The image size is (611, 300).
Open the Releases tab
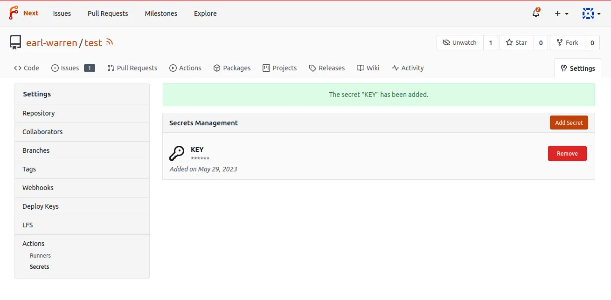click(x=326, y=68)
